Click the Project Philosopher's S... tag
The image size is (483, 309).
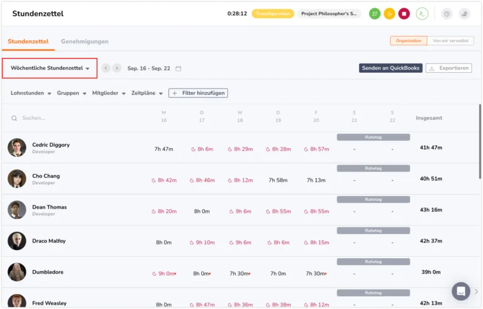coord(329,14)
